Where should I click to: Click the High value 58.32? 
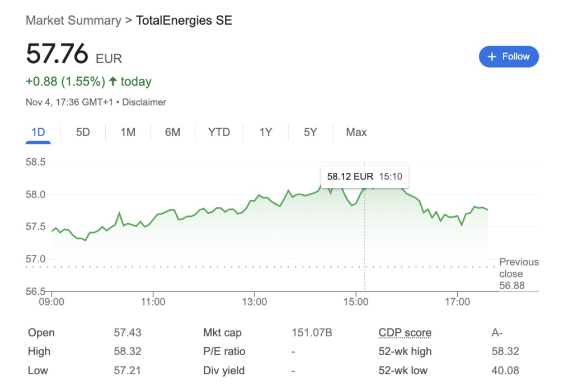pyautogui.click(x=127, y=351)
